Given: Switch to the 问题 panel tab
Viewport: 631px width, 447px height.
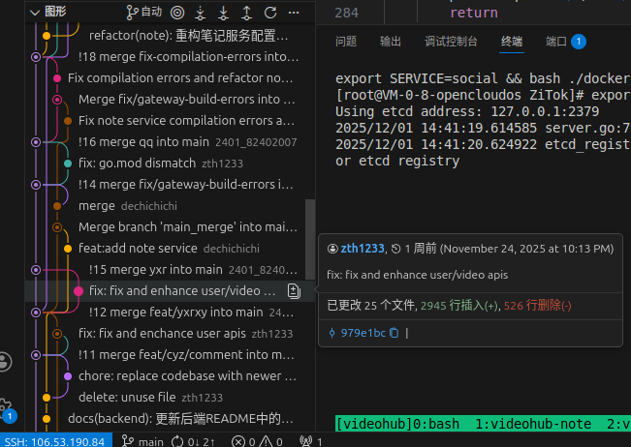Looking at the screenshot, I should coord(346,42).
